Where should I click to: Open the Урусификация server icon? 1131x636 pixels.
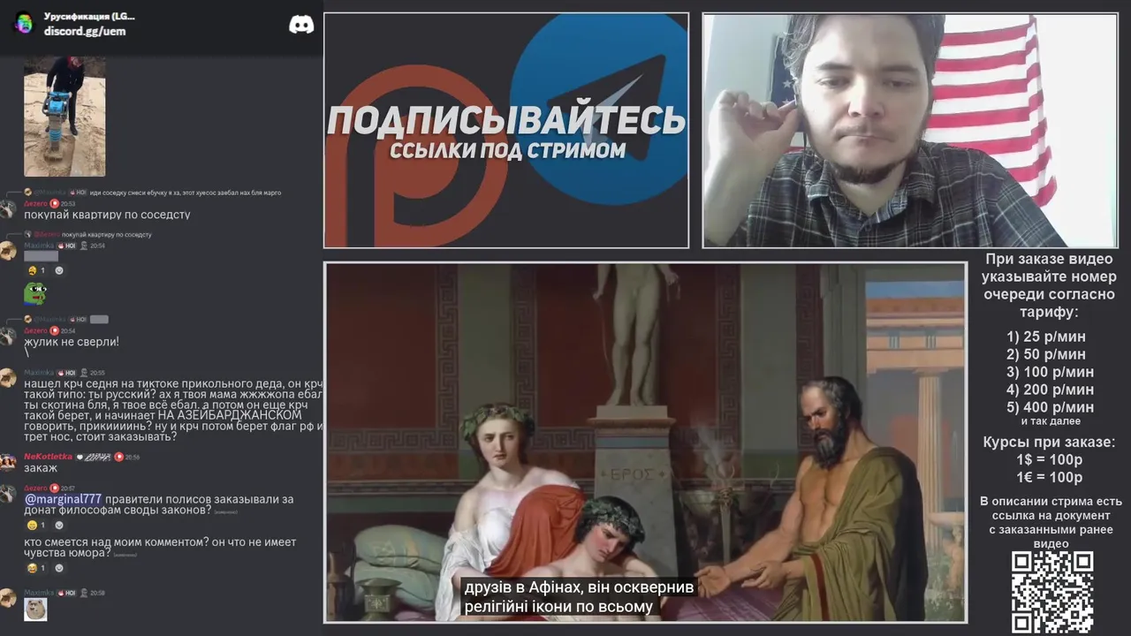tap(24, 24)
